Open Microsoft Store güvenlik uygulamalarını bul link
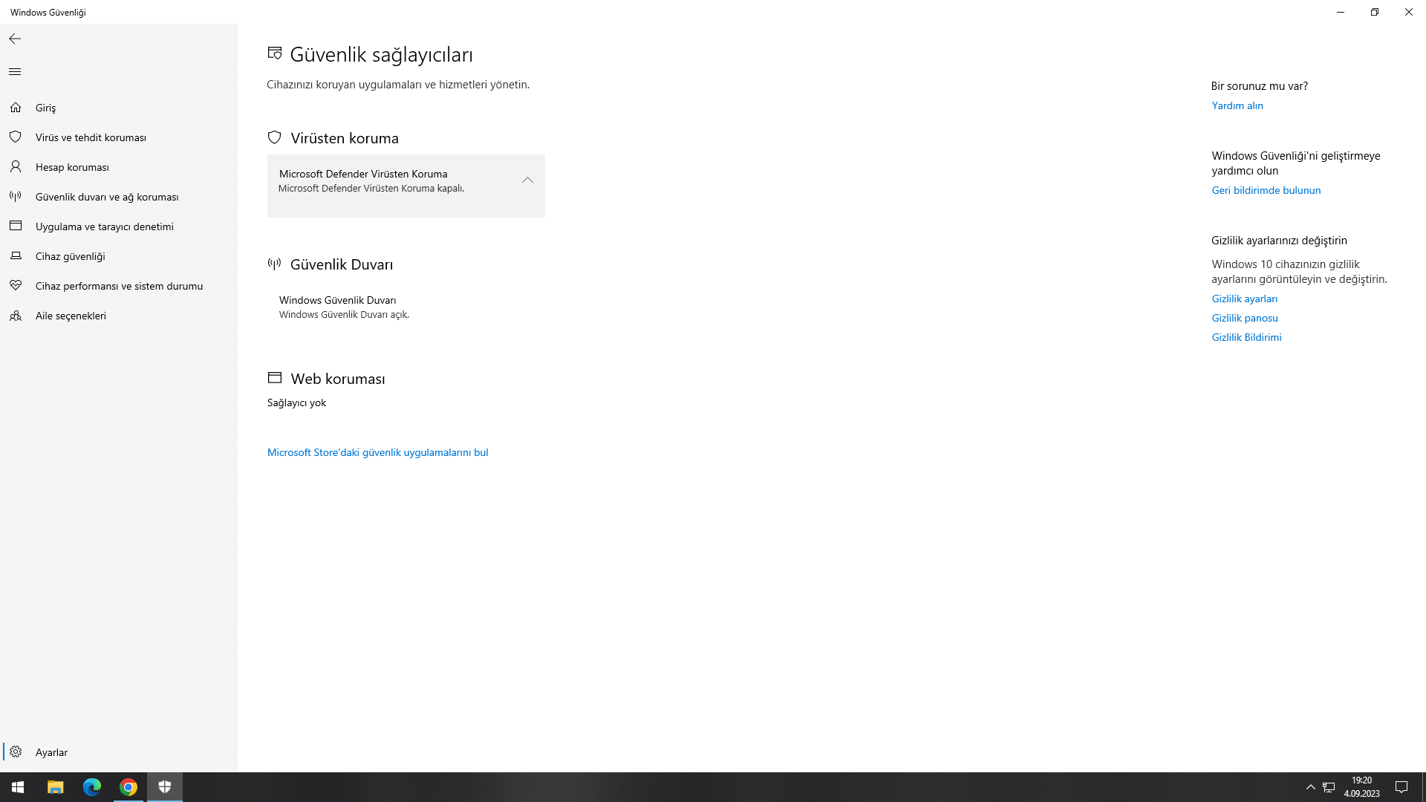Image resolution: width=1426 pixels, height=802 pixels. click(377, 452)
